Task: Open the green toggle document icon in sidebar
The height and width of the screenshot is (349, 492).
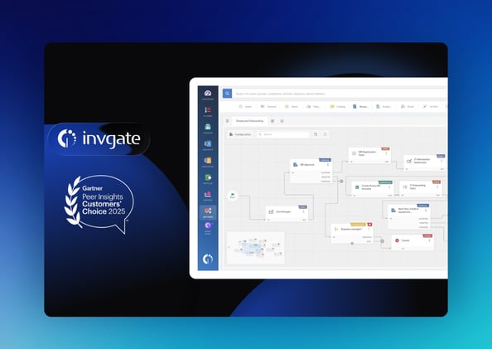Action: tap(208, 177)
